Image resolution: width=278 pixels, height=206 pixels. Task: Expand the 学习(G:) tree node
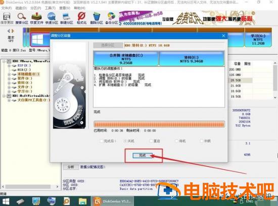point(9,92)
